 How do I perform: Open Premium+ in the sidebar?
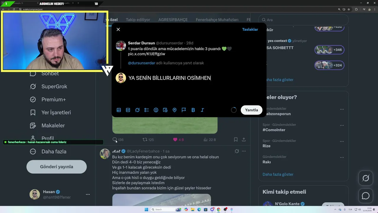(48, 99)
